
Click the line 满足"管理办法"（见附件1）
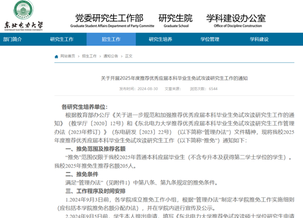coord(142,182)
